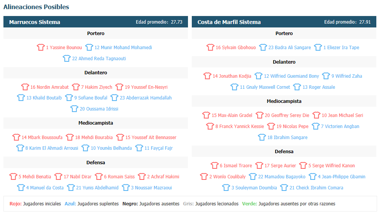Image resolution: width=379 pixels, height=213 pixels.
Task: Click the red shirt icon beside Mbark Boussoufa
Action: [x=16, y=137]
